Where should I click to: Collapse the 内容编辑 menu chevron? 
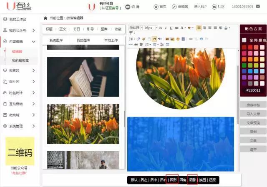(x=34, y=42)
